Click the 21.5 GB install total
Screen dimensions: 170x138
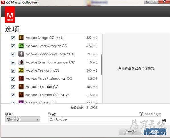[x=92, y=107]
